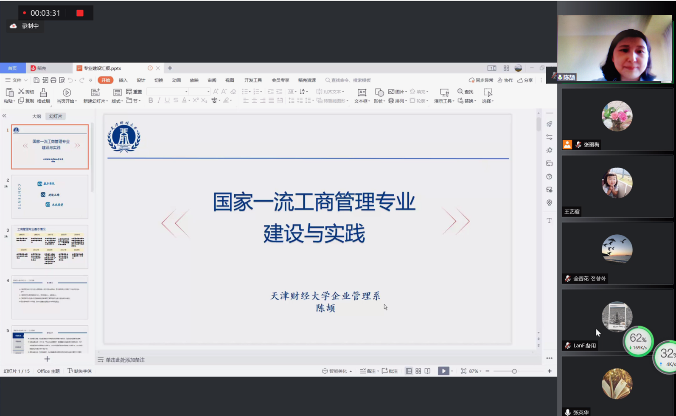Image resolution: width=676 pixels, height=416 pixels.
Task: Start slideshow from status bar play button
Action: [443, 371]
